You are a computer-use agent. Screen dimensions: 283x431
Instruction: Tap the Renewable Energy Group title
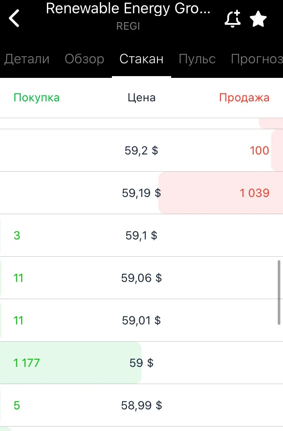click(x=128, y=8)
